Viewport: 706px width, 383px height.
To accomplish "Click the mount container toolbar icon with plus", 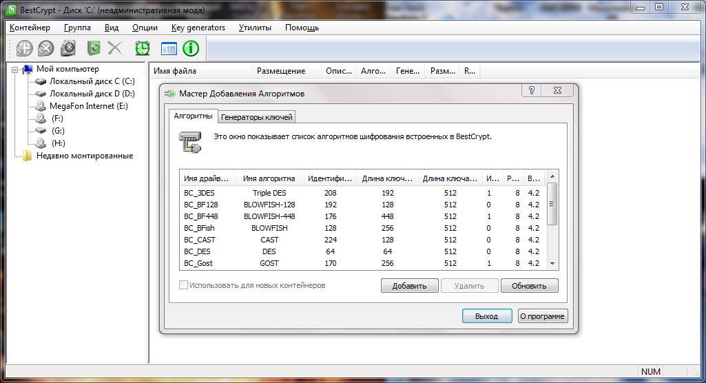I will click(24, 48).
